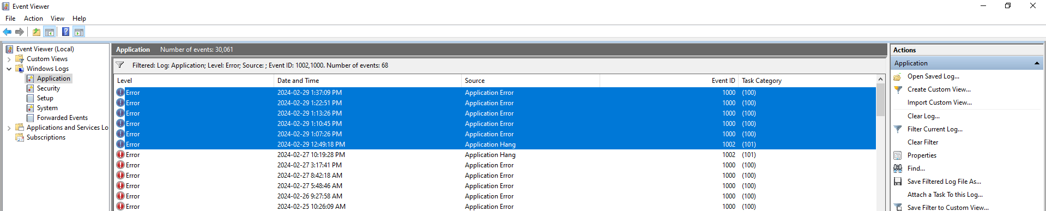
Task: Click the Forward arrow toolbar icon
Action: [20, 32]
